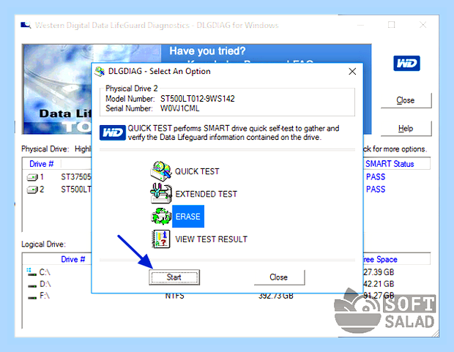The height and width of the screenshot is (352, 454).
Task: Click model number ST500LT012-9WS142
Action: tap(198, 99)
